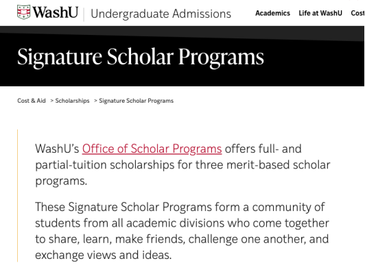
Task: Select the Signature Scholar Programs breadcrumb
Action: pyautogui.click(x=136, y=101)
